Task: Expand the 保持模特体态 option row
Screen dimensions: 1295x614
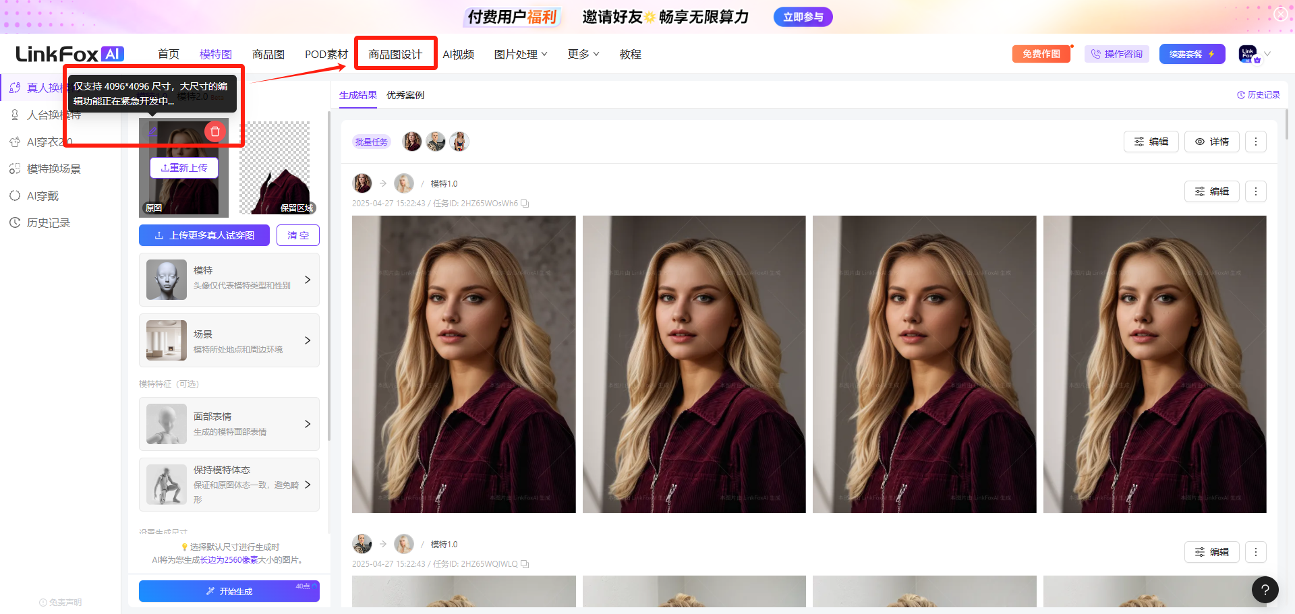Action: coord(229,485)
